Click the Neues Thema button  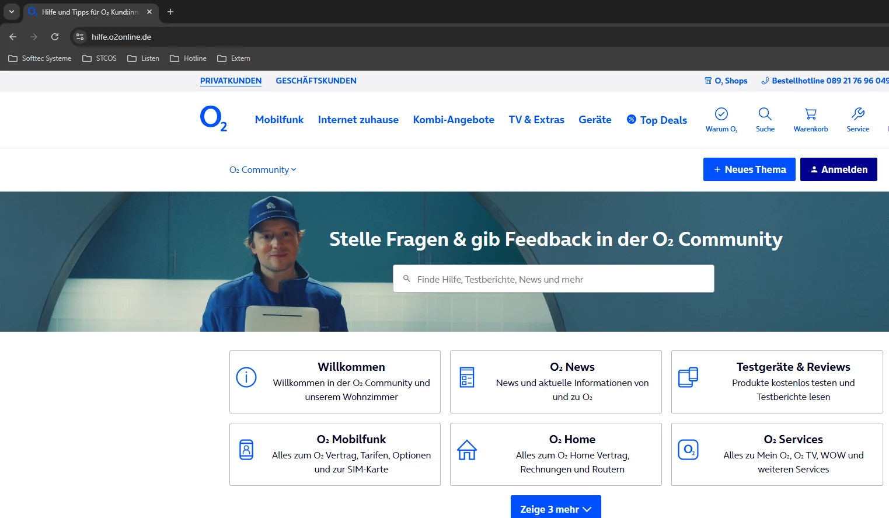click(749, 169)
